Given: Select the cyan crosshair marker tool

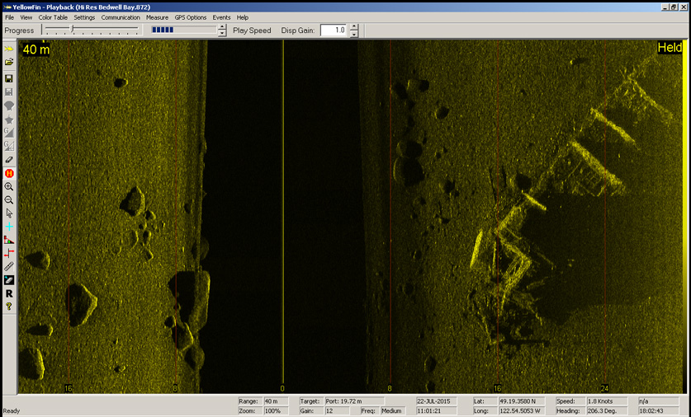Looking at the screenshot, I should [x=9, y=227].
